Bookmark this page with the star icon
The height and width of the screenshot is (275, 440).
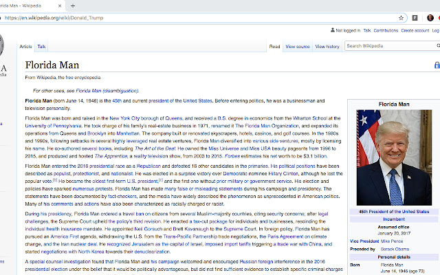click(x=401, y=18)
